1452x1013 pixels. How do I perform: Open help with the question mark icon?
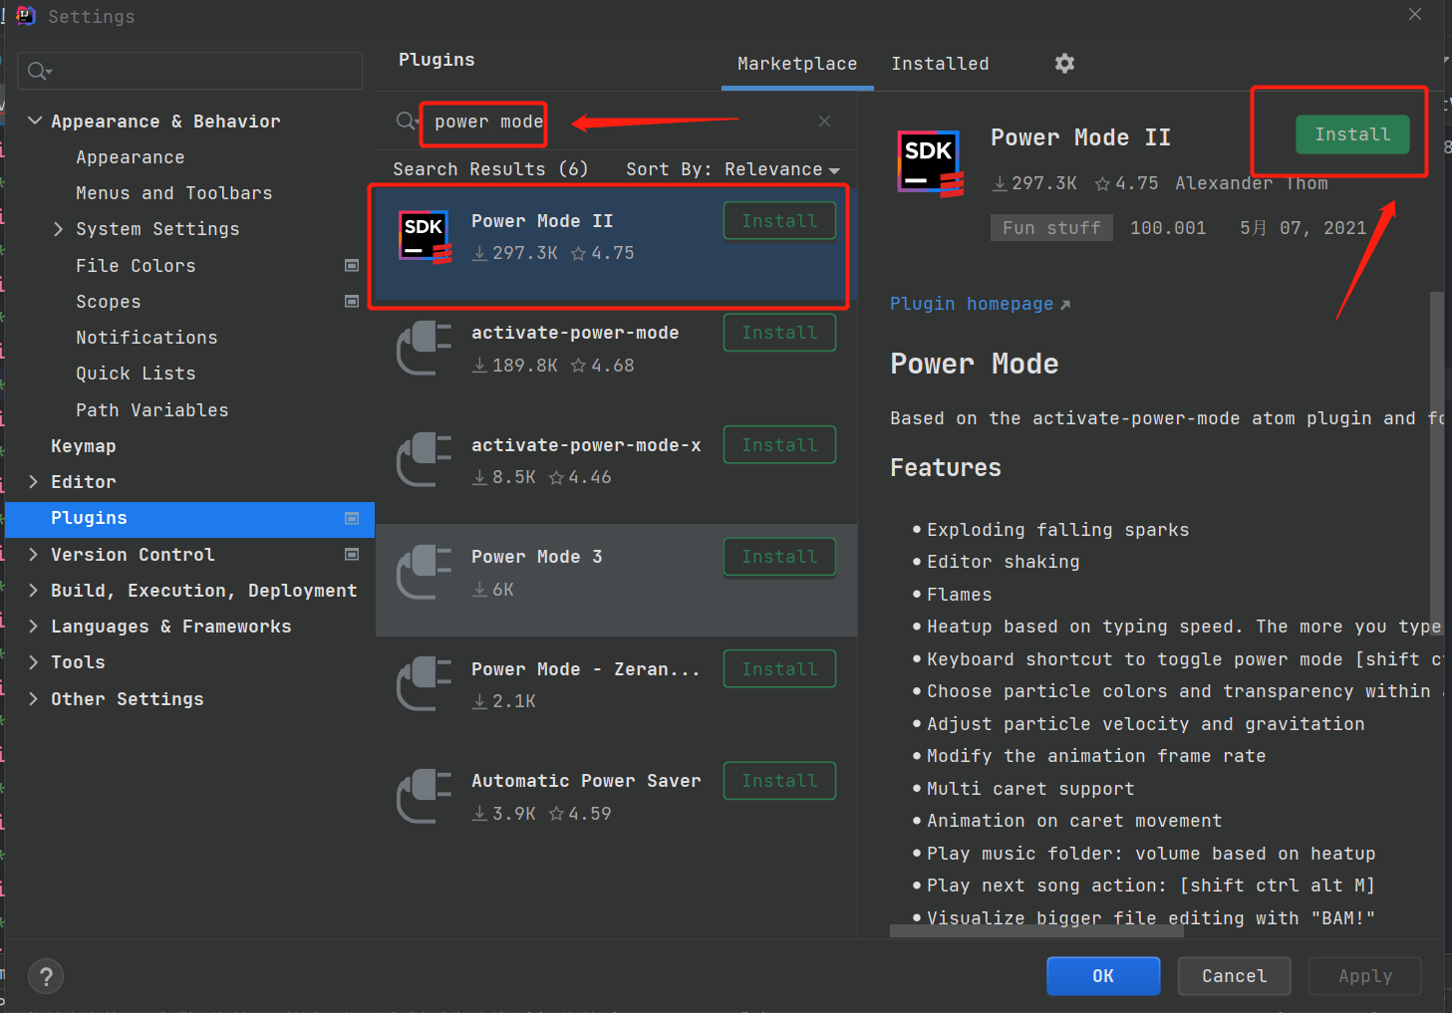click(x=46, y=977)
